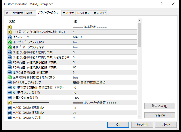Image resolution: width=181 pixels, height=132 pixels.
Task: Select the パラメーターの入力 tab
Action: pyautogui.click(x=49, y=13)
